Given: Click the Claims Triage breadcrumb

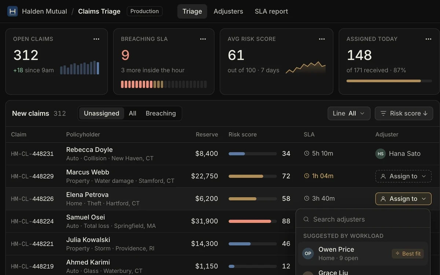Looking at the screenshot, I should coord(99,11).
